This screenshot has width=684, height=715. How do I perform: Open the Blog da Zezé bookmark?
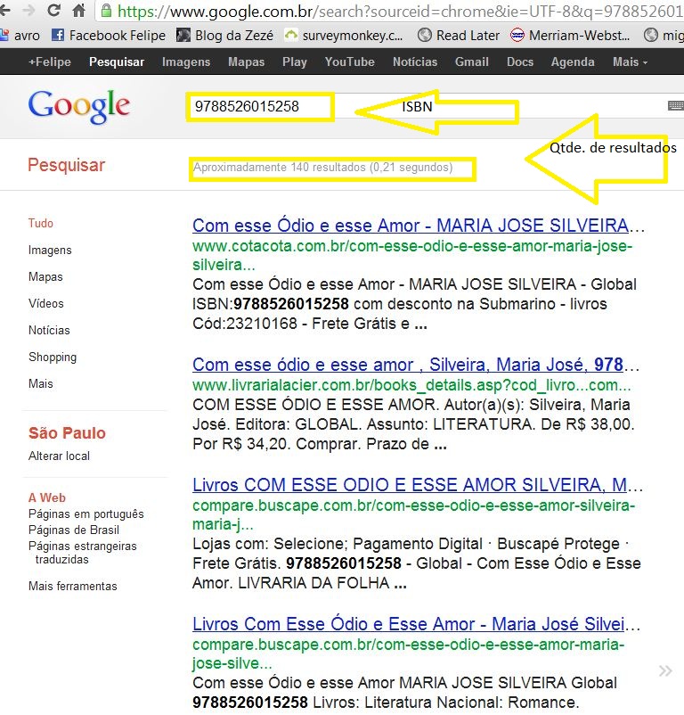tap(225, 35)
